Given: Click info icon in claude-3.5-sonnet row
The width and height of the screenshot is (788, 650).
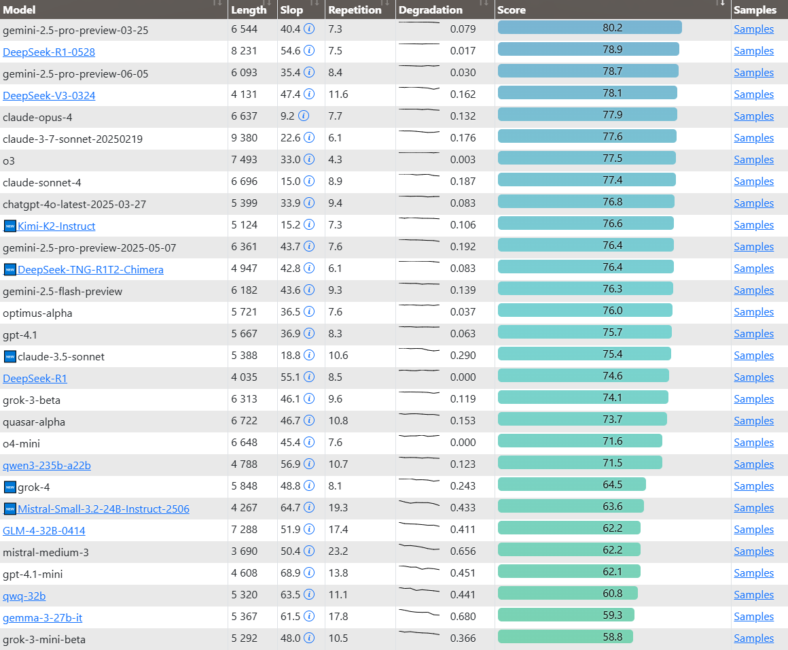Looking at the screenshot, I should tap(309, 355).
